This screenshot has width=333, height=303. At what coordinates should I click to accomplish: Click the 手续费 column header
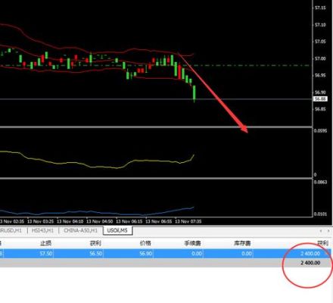(x=192, y=243)
